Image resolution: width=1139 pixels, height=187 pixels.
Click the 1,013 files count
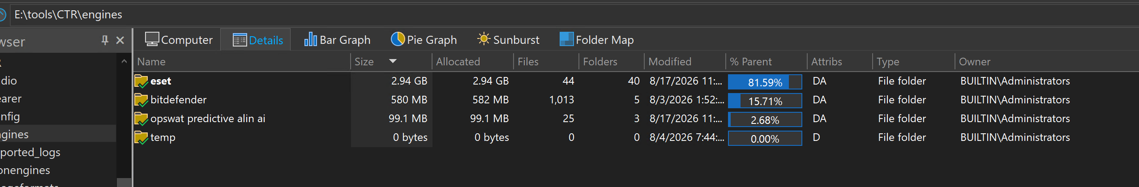point(561,100)
